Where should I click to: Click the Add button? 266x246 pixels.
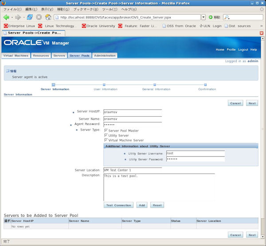(142, 205)
